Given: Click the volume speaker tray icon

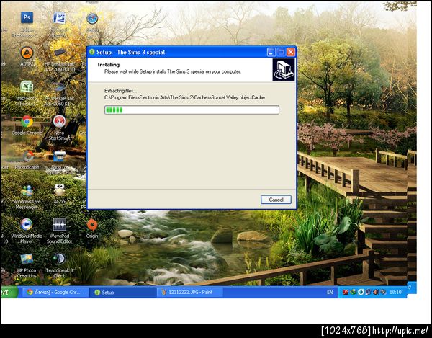Looking at the screenshot, I should 376,292.
